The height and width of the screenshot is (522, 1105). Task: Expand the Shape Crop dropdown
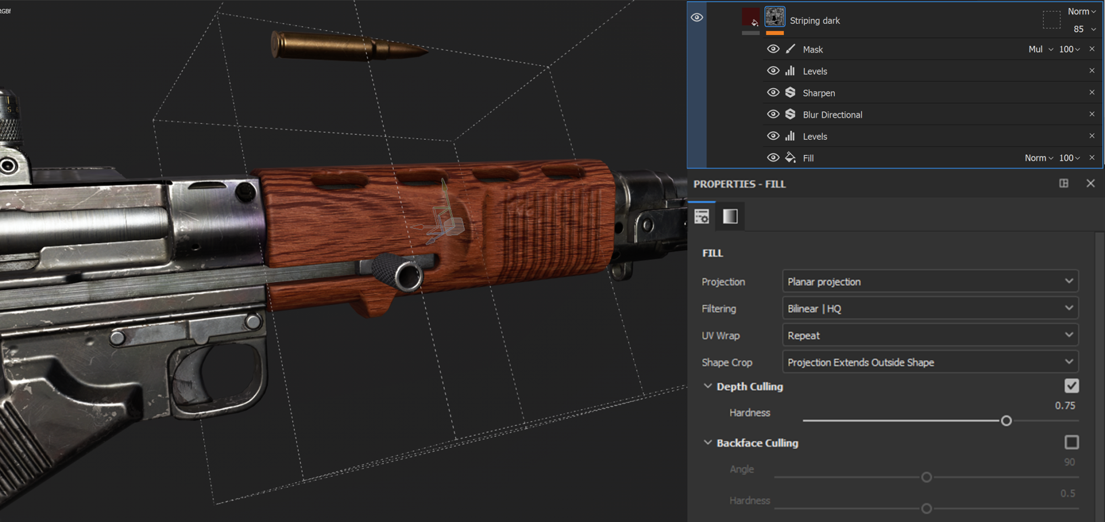[x=930, y=362]
